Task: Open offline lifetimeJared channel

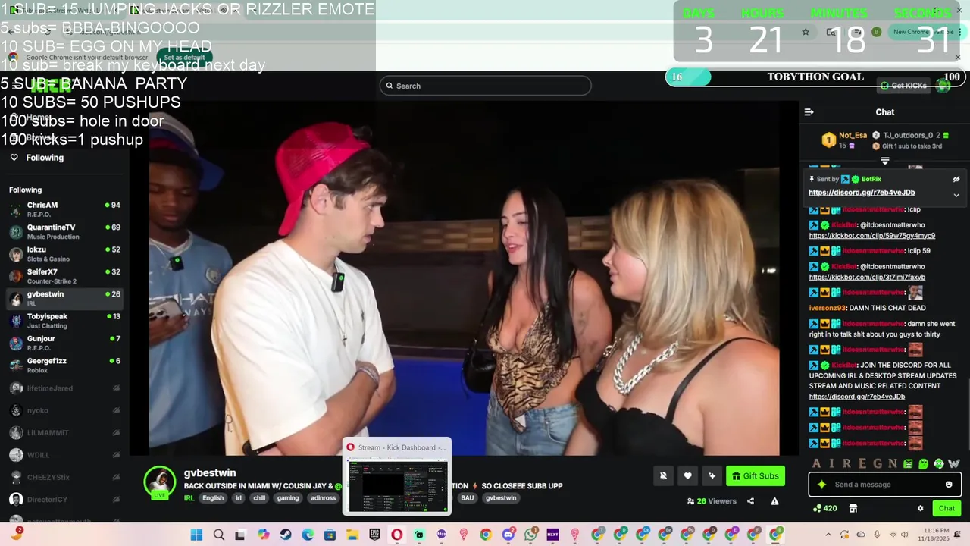Action: tap(64, 388)
